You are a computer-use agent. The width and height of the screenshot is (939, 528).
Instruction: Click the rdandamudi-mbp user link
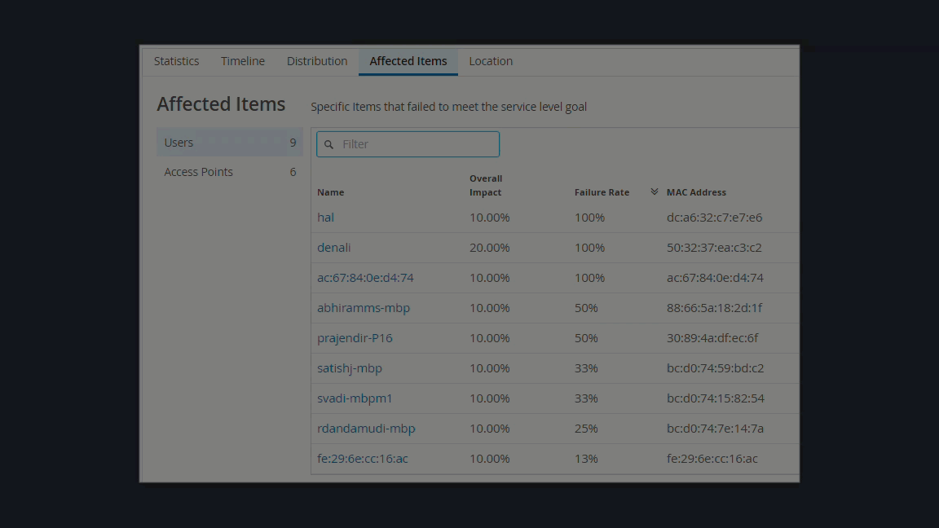366,429
